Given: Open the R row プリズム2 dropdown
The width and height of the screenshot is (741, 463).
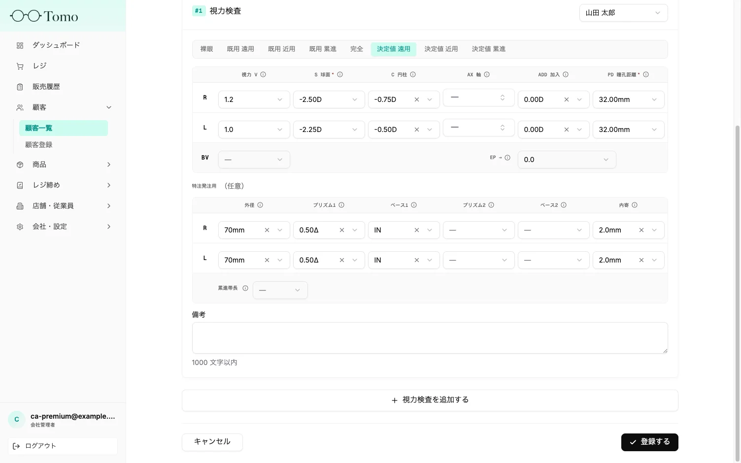Looking at the screenshot, I should click(478, 230).
